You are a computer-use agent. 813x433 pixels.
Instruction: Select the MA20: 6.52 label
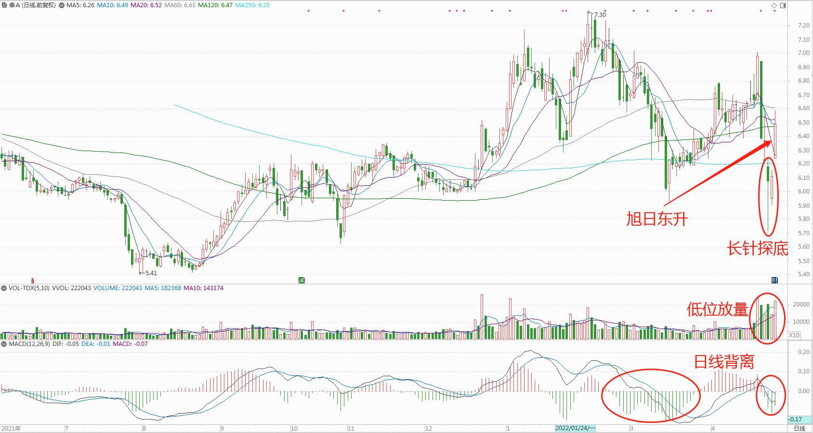click(146, 5)
